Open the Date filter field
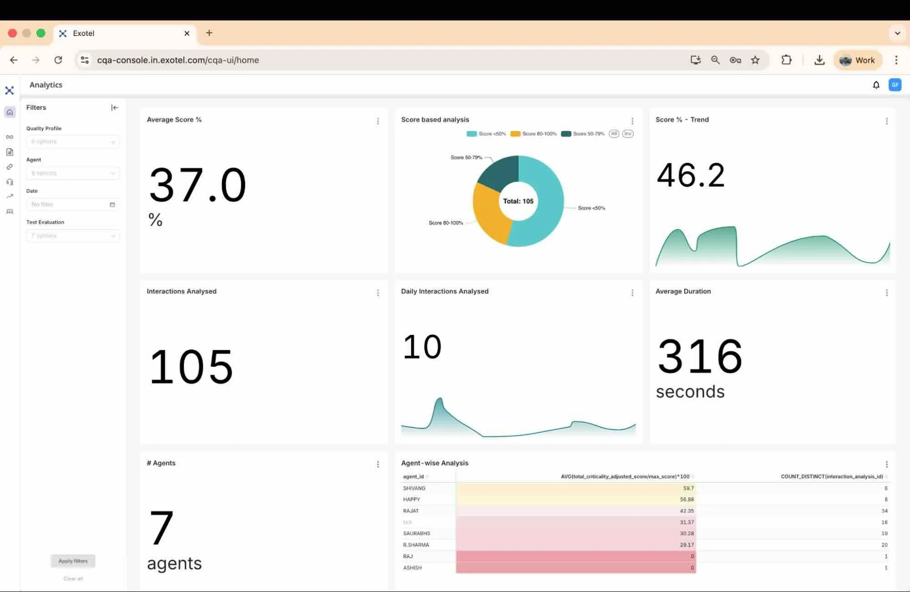Viewport: 910px width, 592px height. tap(73, 204)
